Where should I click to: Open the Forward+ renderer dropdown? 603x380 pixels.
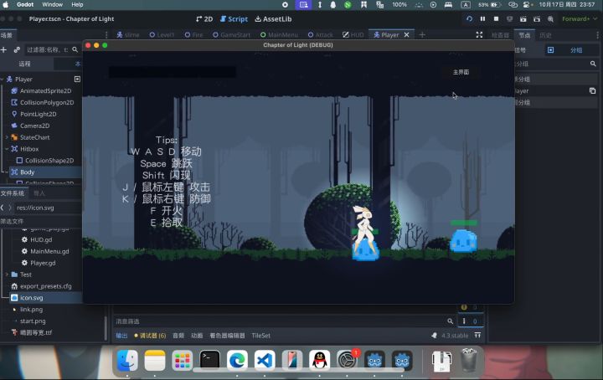click(x=580, y=18)
